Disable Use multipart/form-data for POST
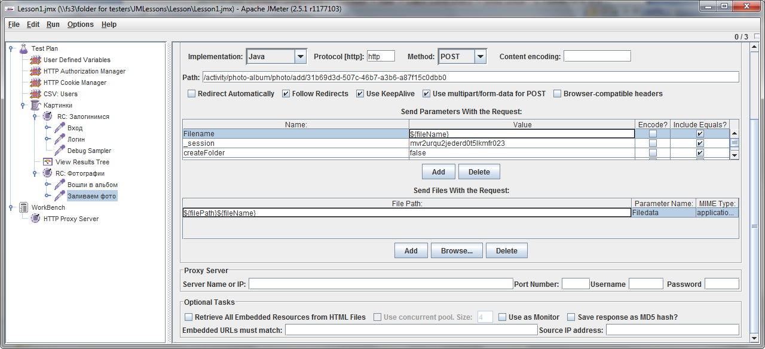765x349 pixels. [x=427, y=94]
